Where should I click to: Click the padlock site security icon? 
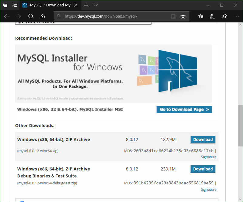[58, 16]
